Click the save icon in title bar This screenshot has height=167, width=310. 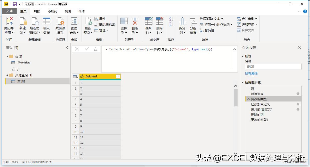point(15,4)
